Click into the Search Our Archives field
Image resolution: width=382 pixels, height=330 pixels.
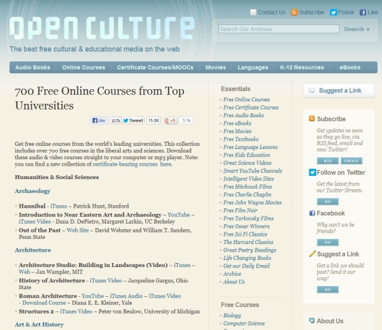pyautogui.click(x=278, y=29)
